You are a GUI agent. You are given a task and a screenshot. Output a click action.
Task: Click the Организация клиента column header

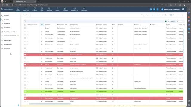coord(101,25)
